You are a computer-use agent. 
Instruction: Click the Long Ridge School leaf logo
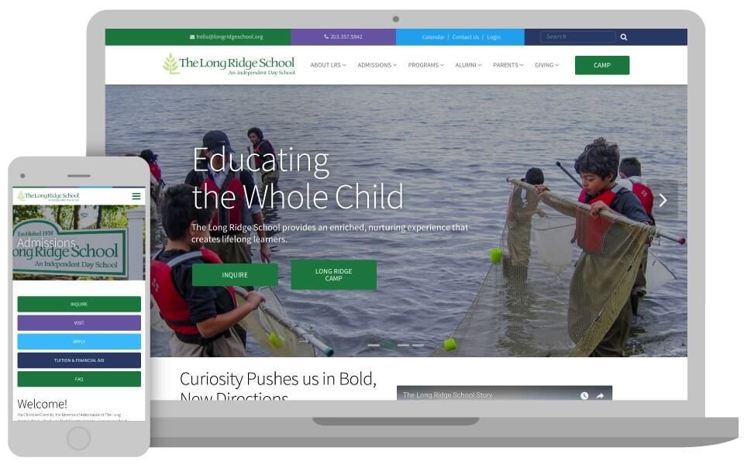click(170, 64)
